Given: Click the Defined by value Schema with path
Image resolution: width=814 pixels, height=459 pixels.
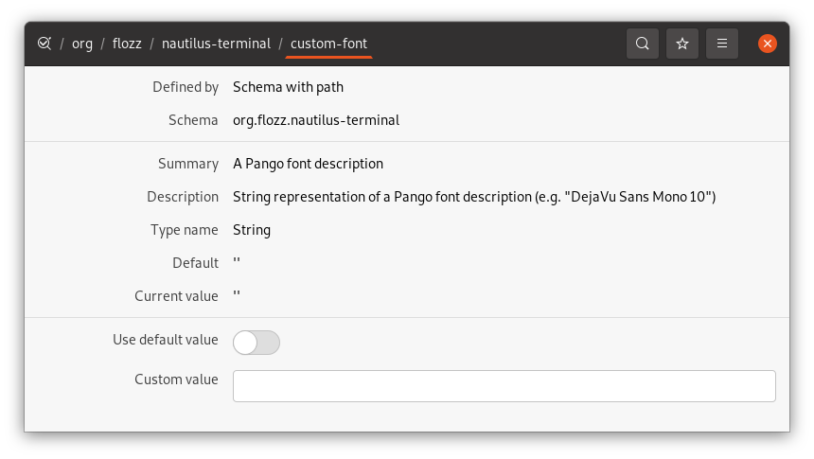Looking at the screenshot, I should (288, 87).
